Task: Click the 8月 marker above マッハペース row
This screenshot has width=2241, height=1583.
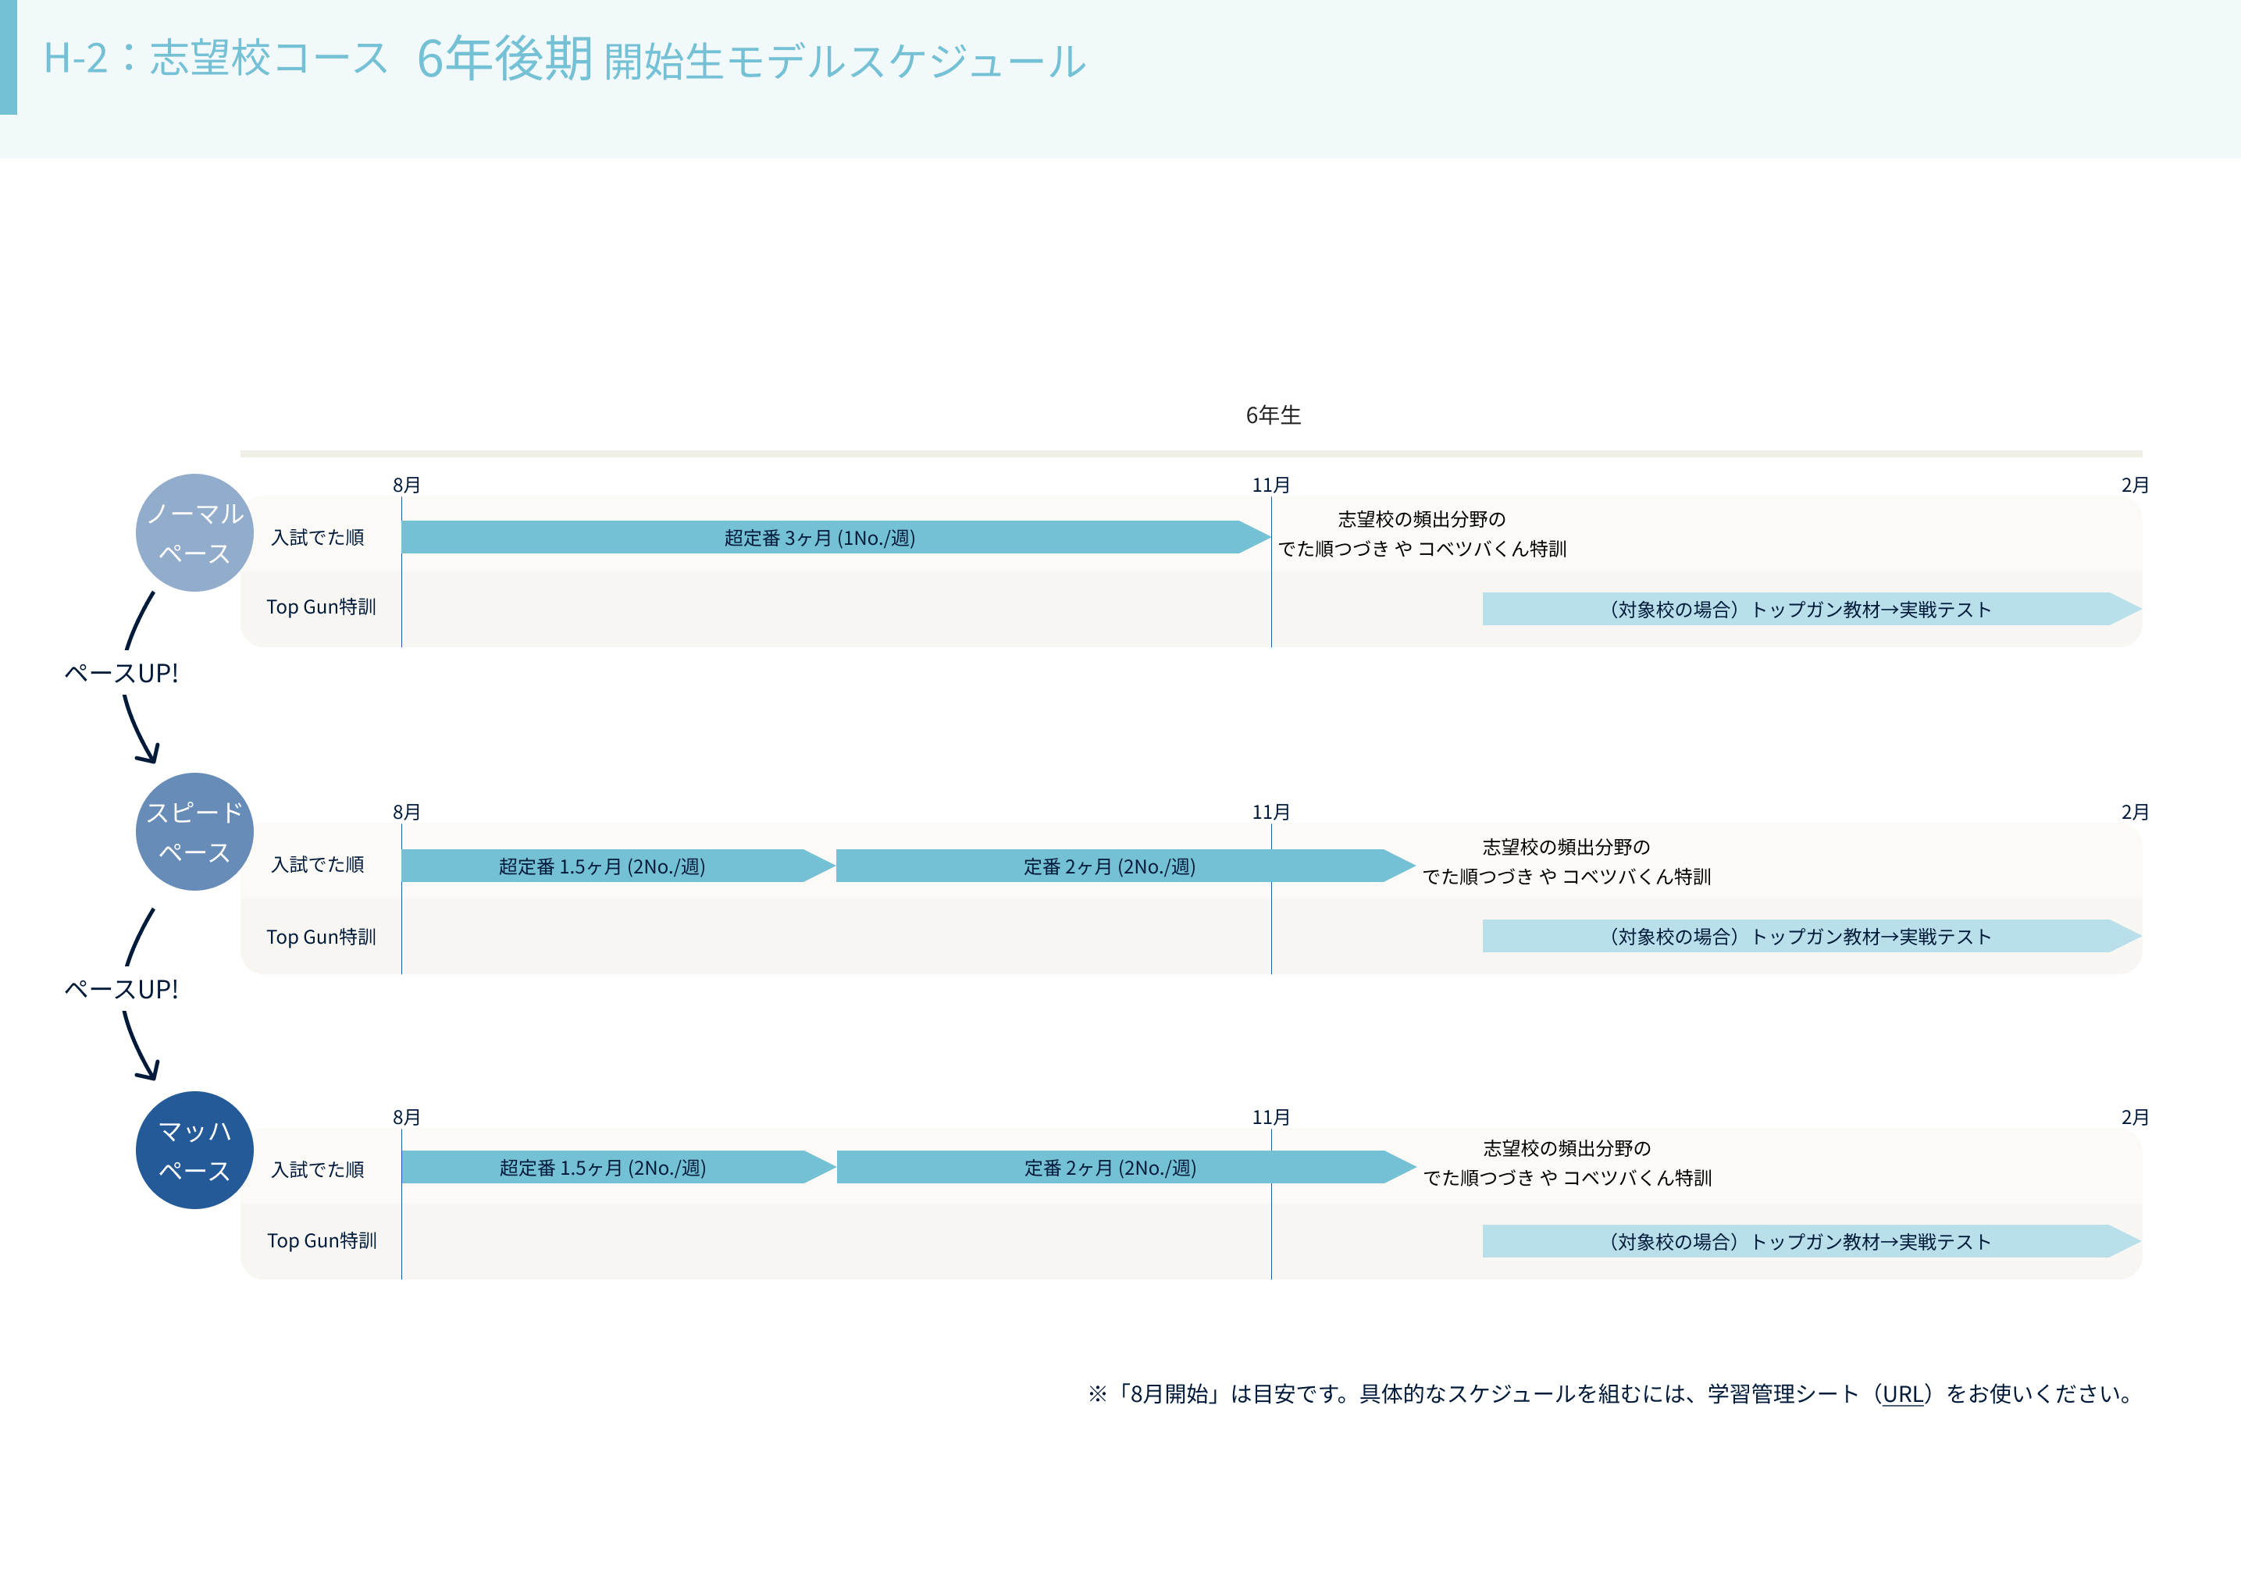Action: point(406,1118)
